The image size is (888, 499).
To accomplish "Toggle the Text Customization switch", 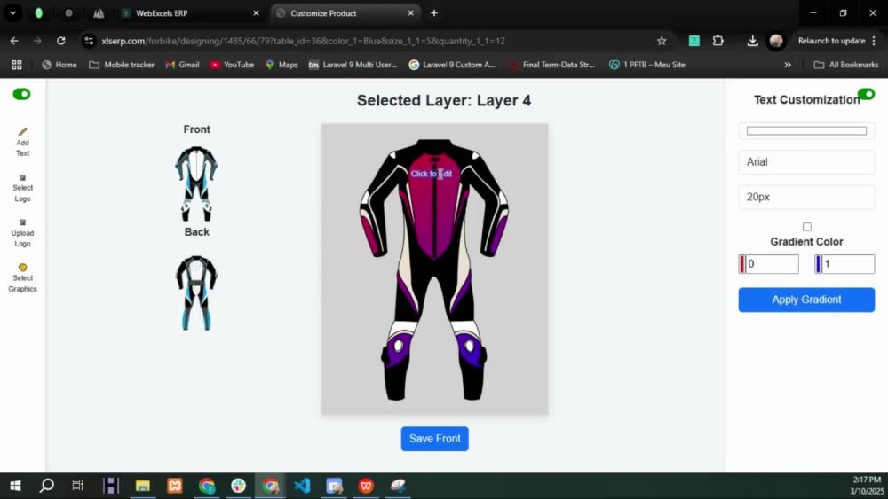I will [866, 94].
